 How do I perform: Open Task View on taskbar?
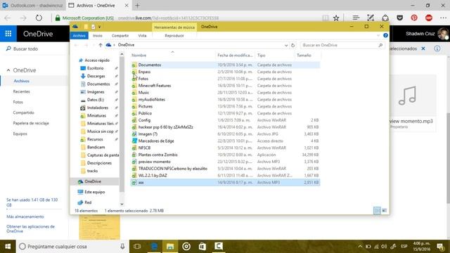point(137,247)
